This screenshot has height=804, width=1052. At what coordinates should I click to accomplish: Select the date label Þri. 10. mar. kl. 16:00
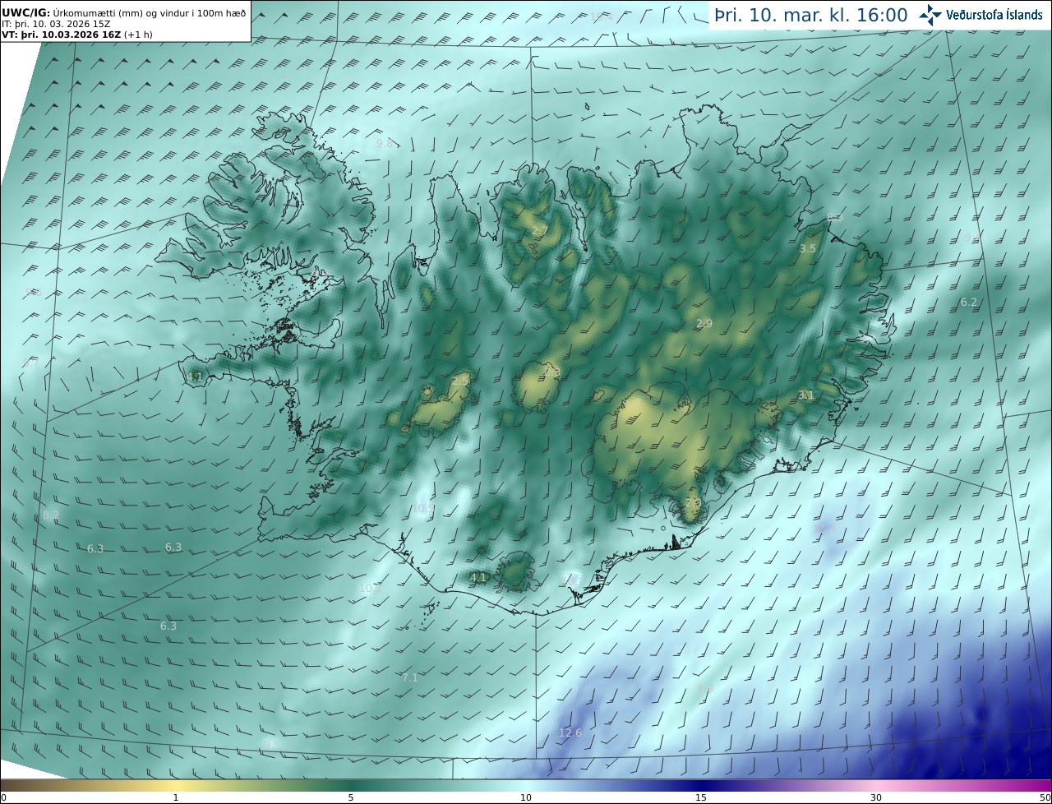(x=811, y=16)
